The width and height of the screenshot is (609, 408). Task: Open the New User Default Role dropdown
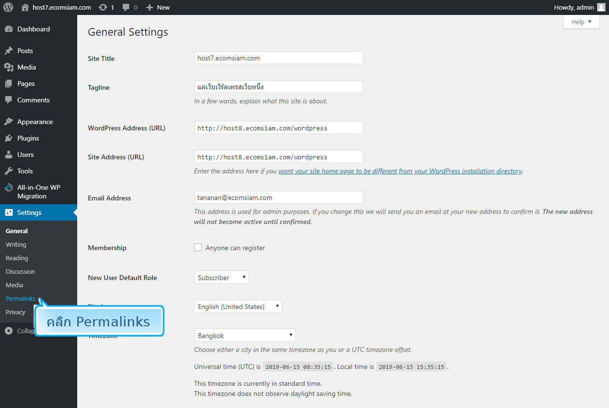tap(221, 277)
